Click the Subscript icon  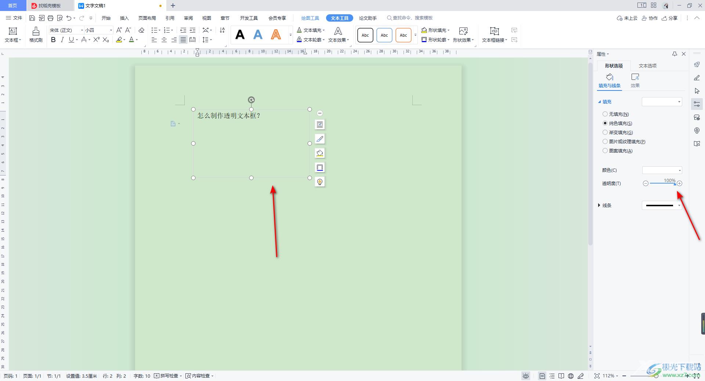(x=106, y=40)
